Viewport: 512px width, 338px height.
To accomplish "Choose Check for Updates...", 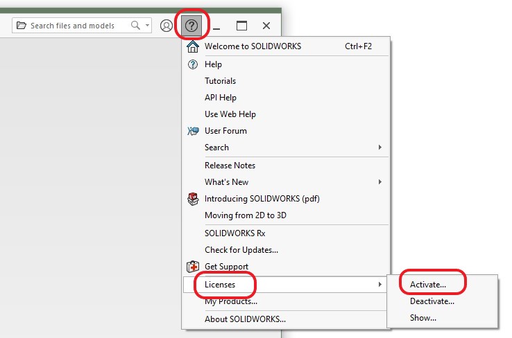I will 286,249.
